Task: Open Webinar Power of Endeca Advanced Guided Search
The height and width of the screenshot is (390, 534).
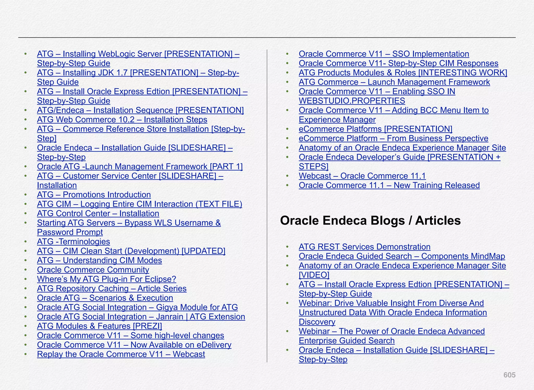Action: [392, 336]
